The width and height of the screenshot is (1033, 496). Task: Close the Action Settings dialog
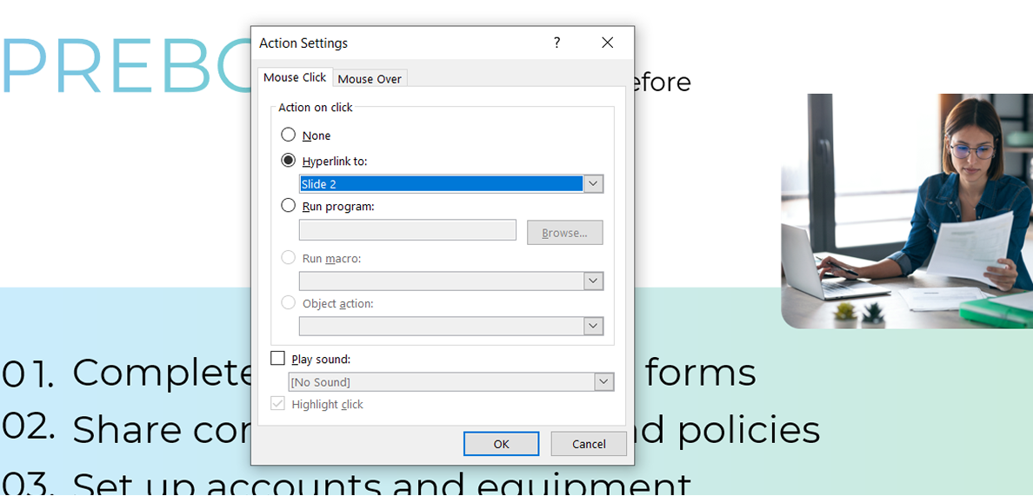pyautogui.click(x=607, y=43)
